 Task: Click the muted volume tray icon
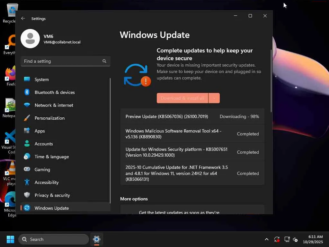[296, 239]
